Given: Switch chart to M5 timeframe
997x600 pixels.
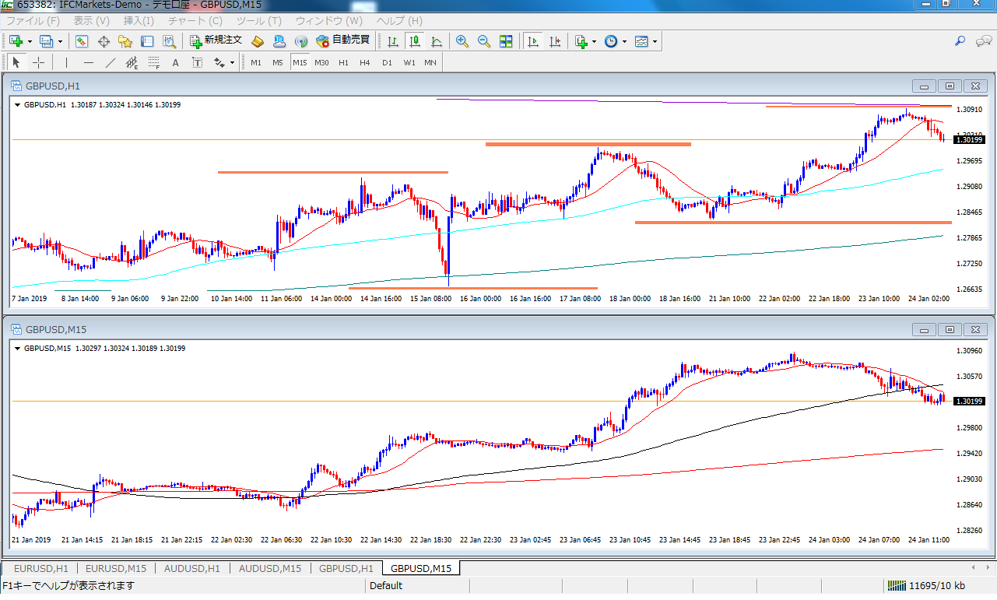Looking at the screenshot, I should [278, 62].
